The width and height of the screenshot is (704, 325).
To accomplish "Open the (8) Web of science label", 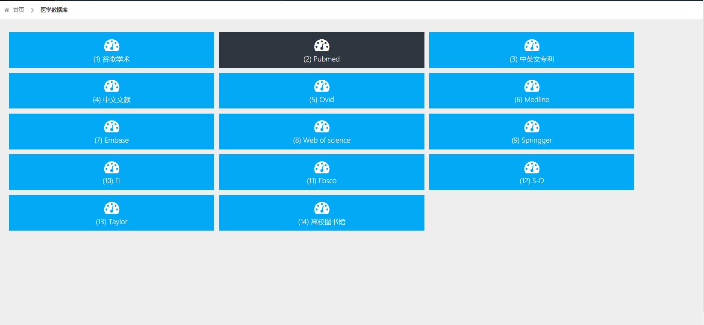I will point(322,141).
